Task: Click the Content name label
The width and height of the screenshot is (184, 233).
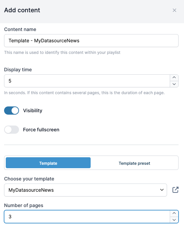Action: (20, 29)
